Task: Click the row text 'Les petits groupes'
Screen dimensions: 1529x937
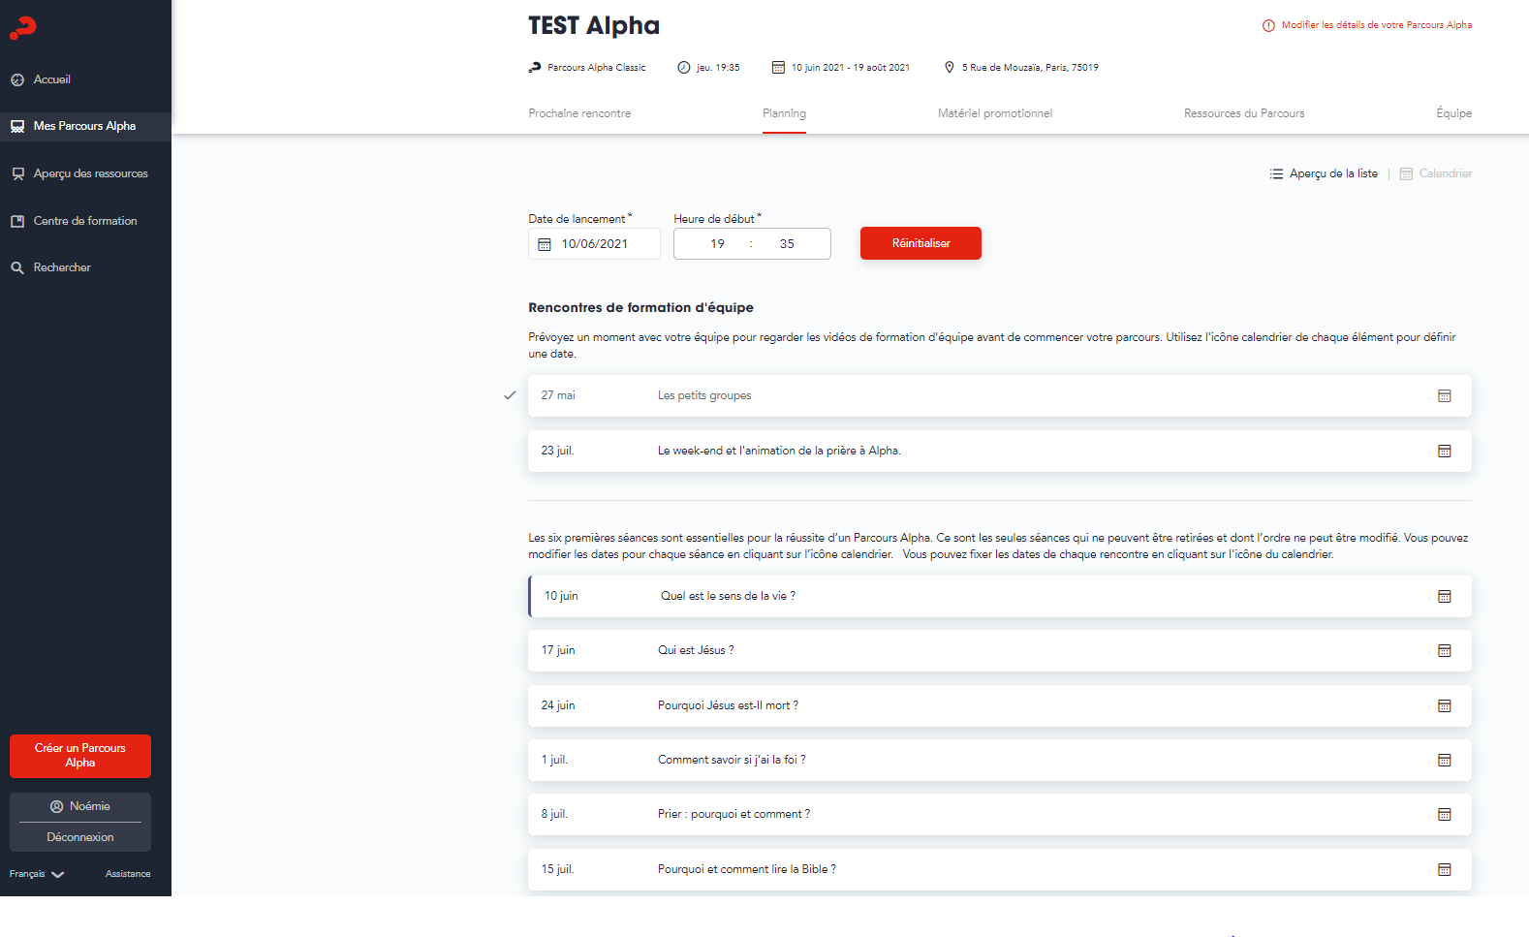Action: (704, 395)
